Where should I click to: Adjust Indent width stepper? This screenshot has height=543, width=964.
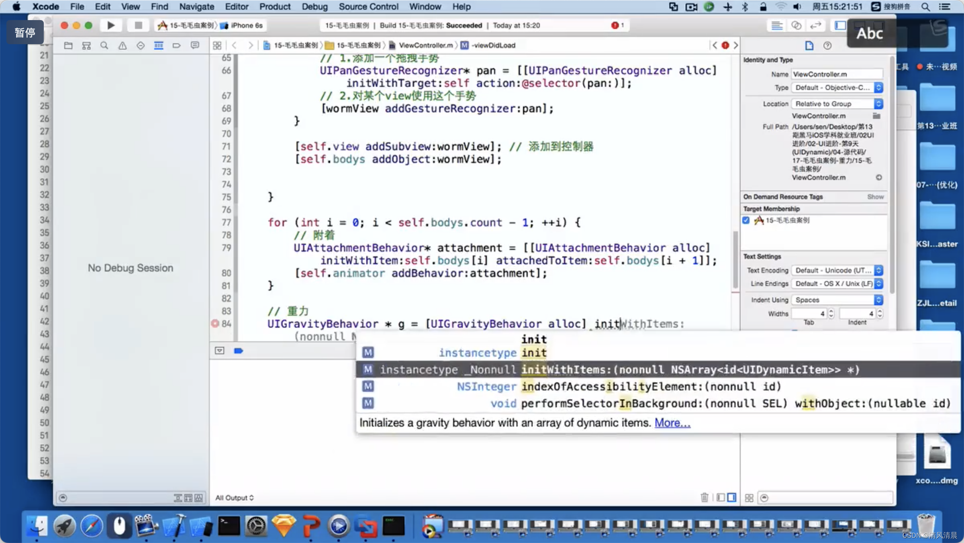(x=880, y=313)
